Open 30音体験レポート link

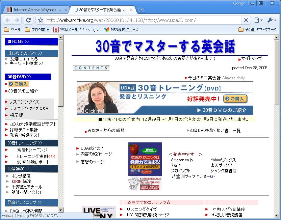33,162
